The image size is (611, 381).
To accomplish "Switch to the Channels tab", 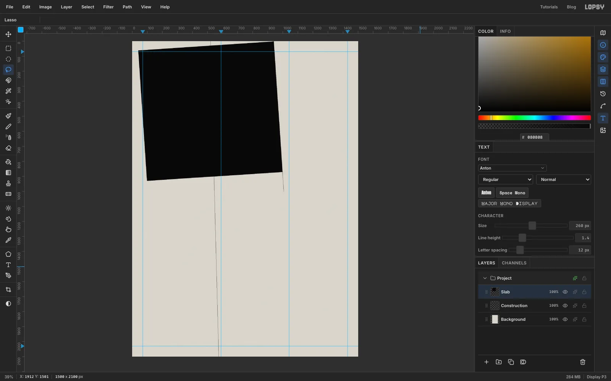I will (x=514, y=263).
